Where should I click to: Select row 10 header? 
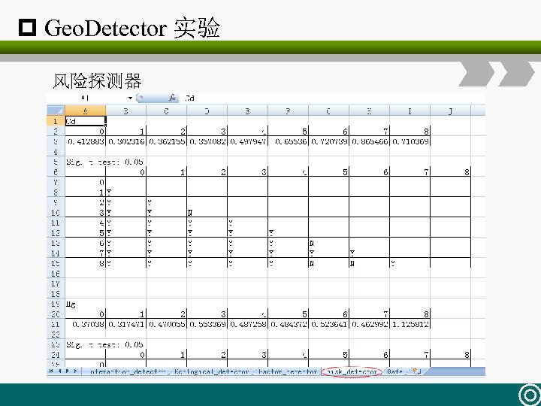tap(56, 212)
